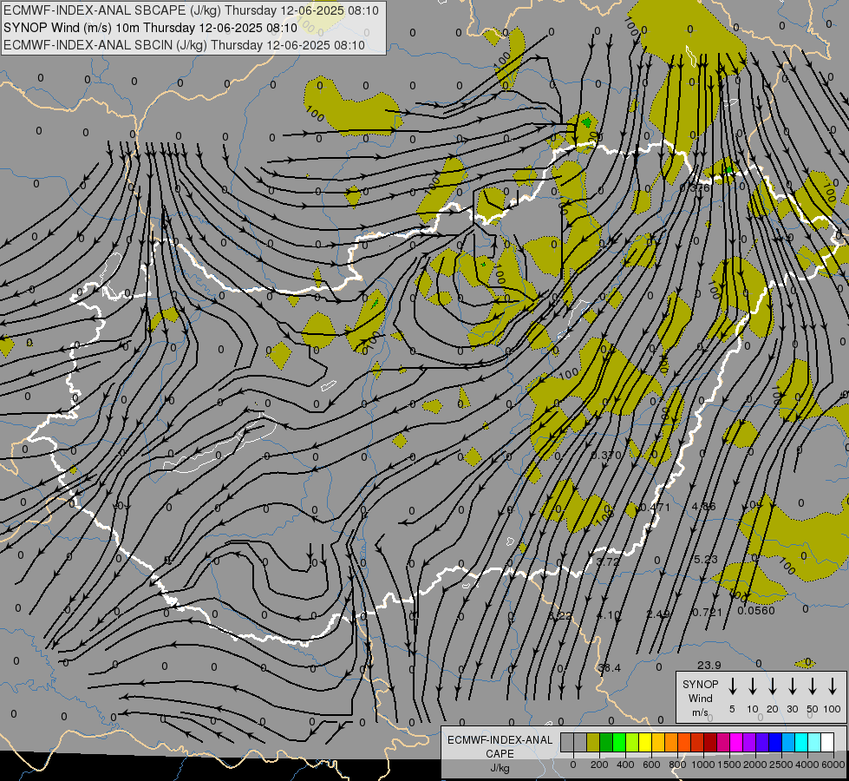The width and height of the screenshot is (849, 781).
Task: Pick the pure yellow swatch in the CAPE scale
Action: pos(645,742)
